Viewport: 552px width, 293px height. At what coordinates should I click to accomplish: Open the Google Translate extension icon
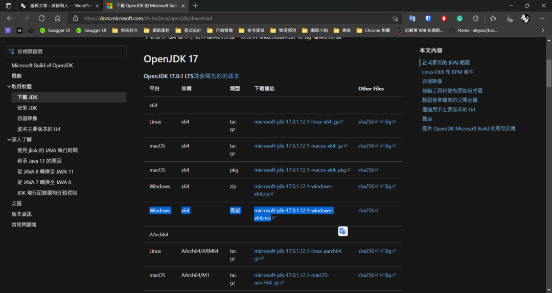tap(412, 18)
